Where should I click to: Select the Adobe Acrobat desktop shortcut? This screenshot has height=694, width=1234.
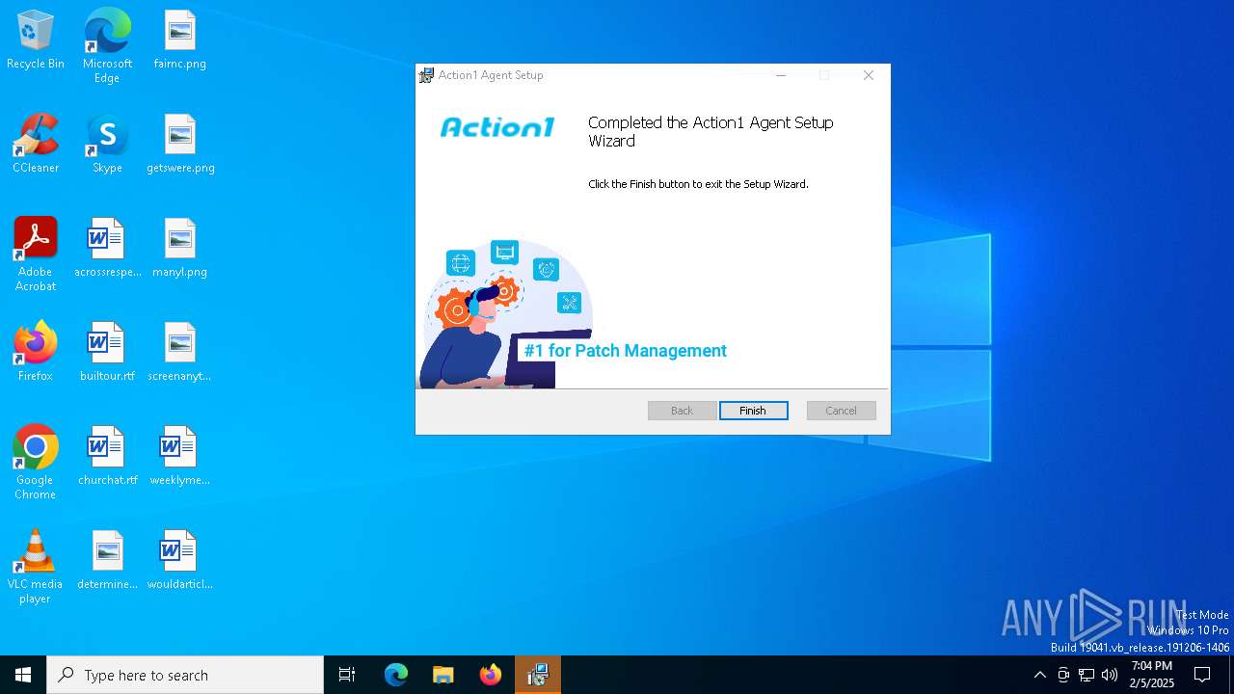(x=36, y=254)
